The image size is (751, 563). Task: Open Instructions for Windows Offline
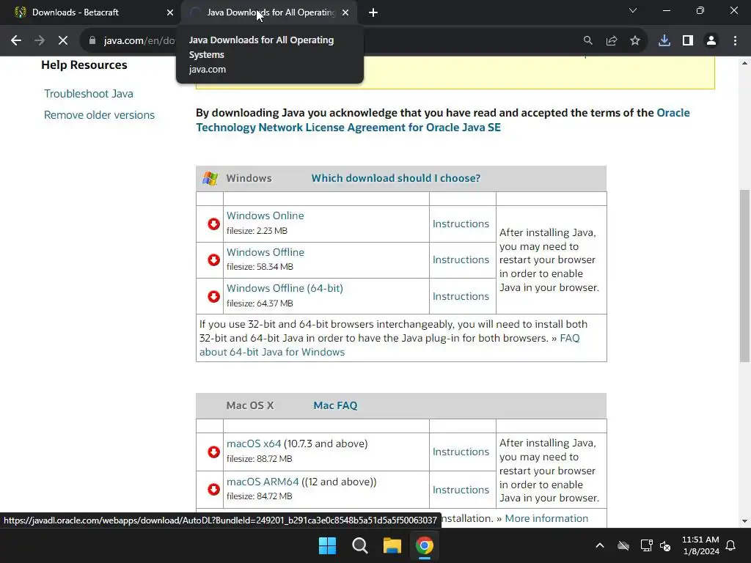[x=461, y=260]
